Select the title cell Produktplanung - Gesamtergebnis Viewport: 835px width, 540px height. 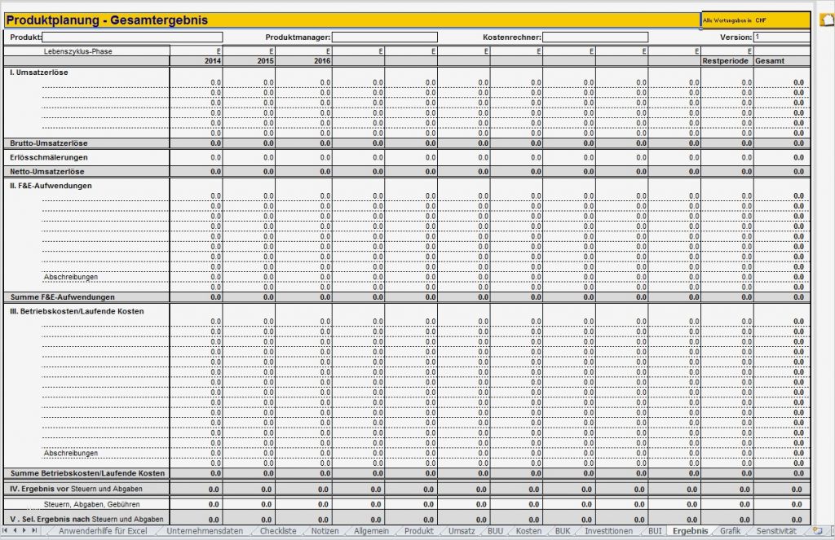point(352,20)
